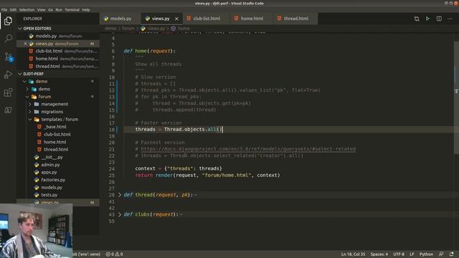
Task: Open _base.html in the file tree
Action: point(55,127)
